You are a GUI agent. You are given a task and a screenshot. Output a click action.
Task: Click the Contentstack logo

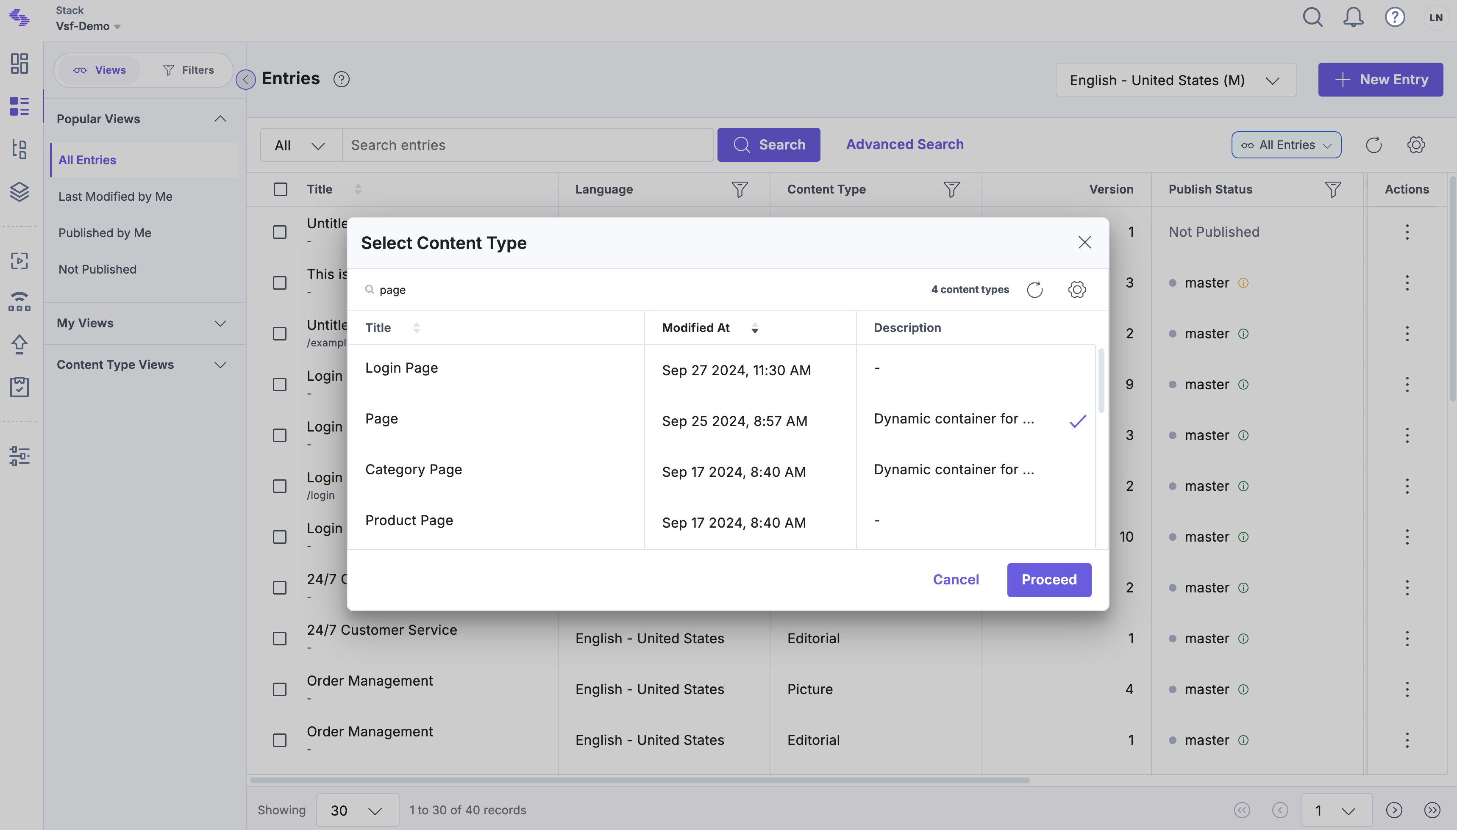(19, 17)
